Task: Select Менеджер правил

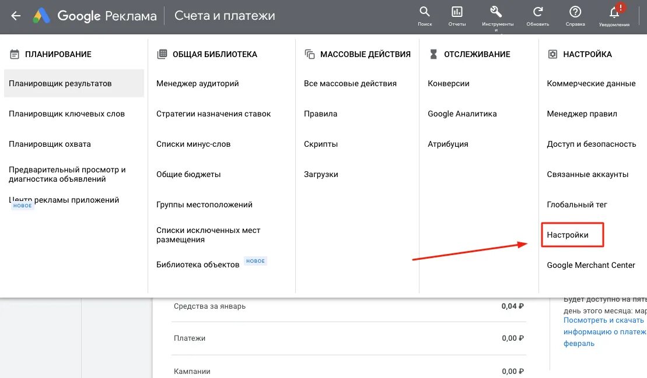Action: pyautogui.click(x=582, y=114)
